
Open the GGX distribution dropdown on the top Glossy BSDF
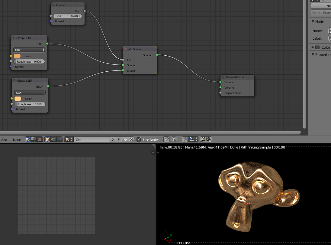click(29, 50)
